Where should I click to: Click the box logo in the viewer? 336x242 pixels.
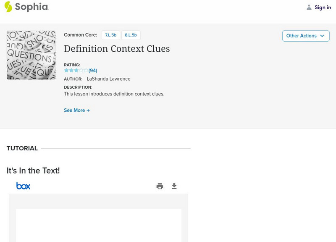(23, 186)
